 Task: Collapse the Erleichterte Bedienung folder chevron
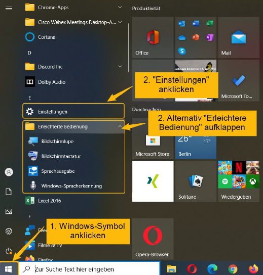120,126
